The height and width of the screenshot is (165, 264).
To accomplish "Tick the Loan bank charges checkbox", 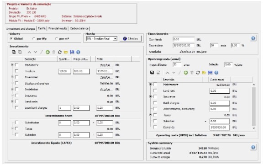I will coord(16,107).
